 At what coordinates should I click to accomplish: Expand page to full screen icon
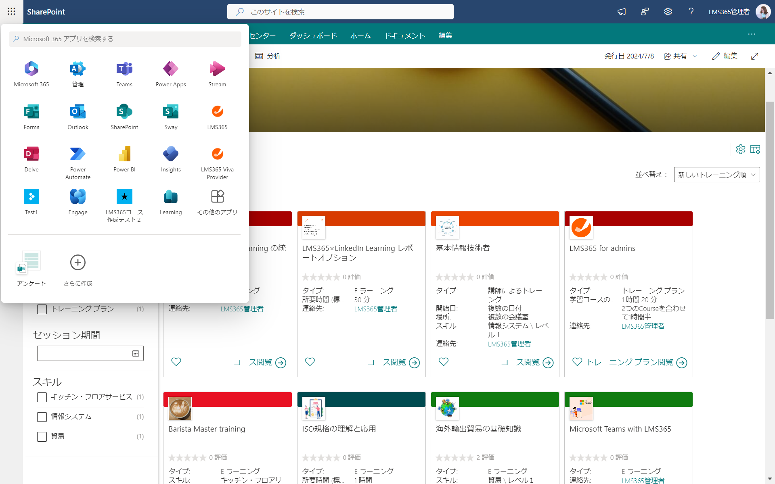coord(754,56)
